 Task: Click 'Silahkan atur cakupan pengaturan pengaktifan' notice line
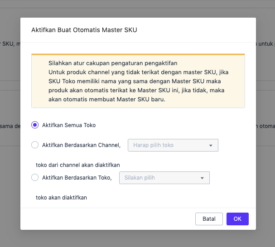click(x=113, y=63)
